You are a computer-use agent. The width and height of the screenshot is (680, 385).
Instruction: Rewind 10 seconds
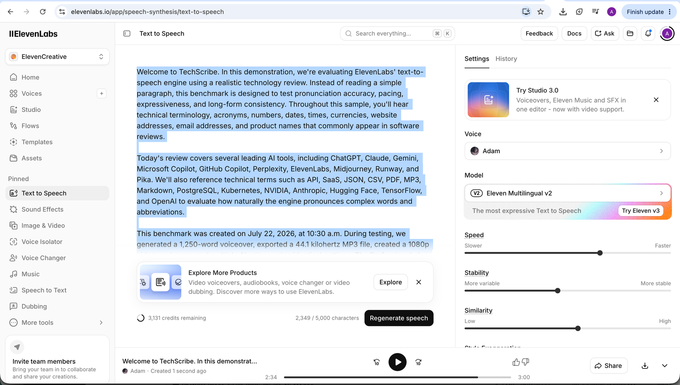pos(377,362)
